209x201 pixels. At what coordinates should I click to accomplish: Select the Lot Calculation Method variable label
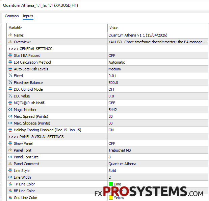[32, 62]
